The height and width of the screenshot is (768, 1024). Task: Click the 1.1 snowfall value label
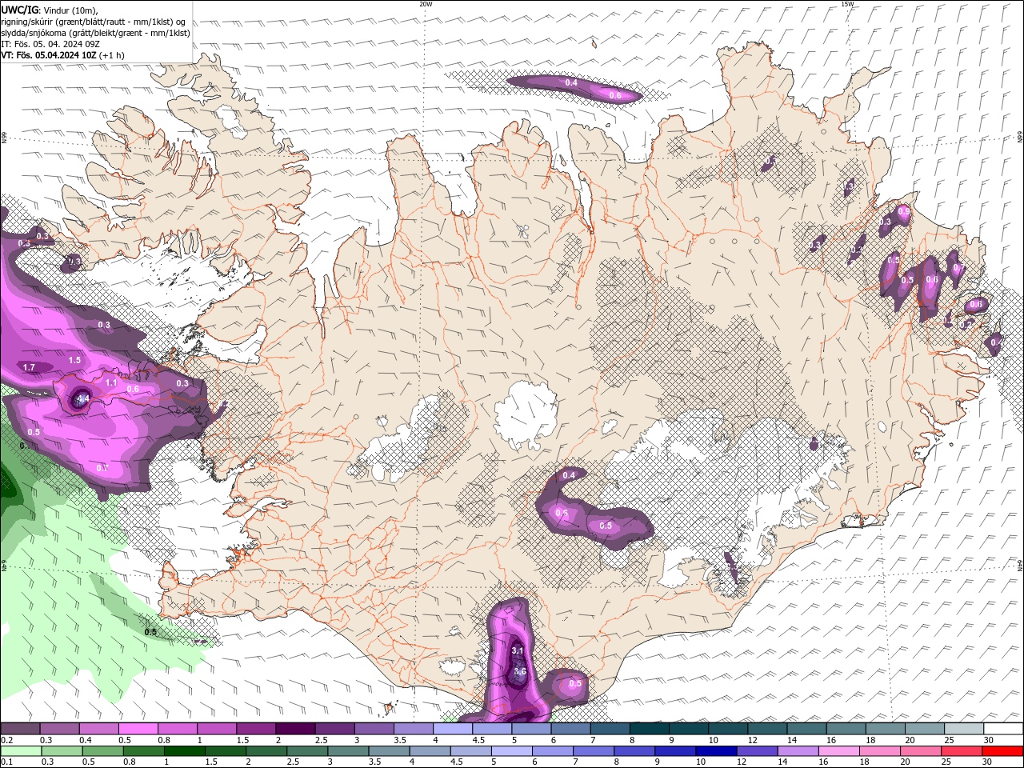[112, 383]
